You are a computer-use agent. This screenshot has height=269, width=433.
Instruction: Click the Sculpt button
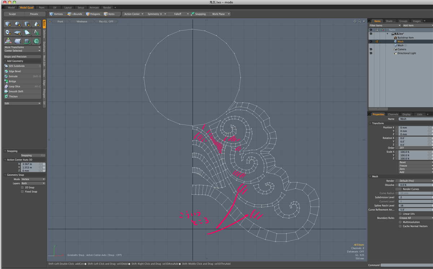tap(12, 14)
